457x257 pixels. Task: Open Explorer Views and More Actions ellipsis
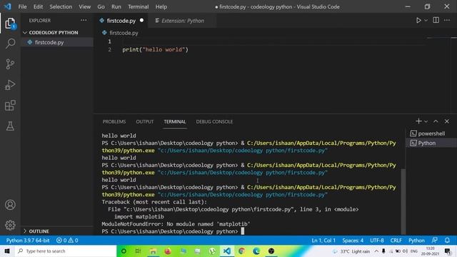[x=84, y=20]
